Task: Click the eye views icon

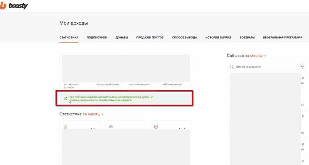Action: tap(111, 127)
